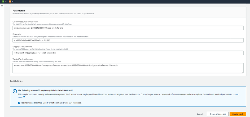The image size is (250, 117).
Task: Select the LoggingS3BucketName input box
Action: coord(128,53)
